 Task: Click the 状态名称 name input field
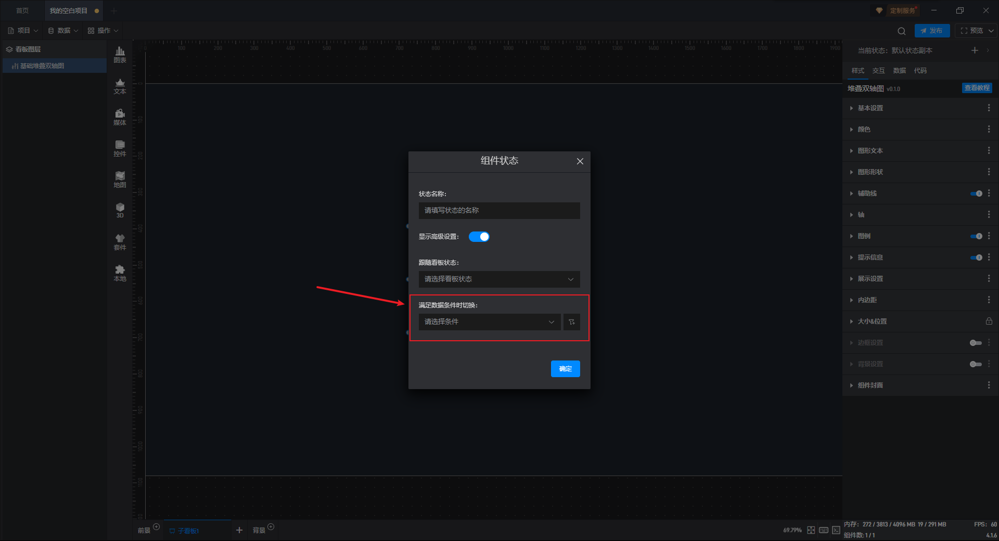click(499, 211)
